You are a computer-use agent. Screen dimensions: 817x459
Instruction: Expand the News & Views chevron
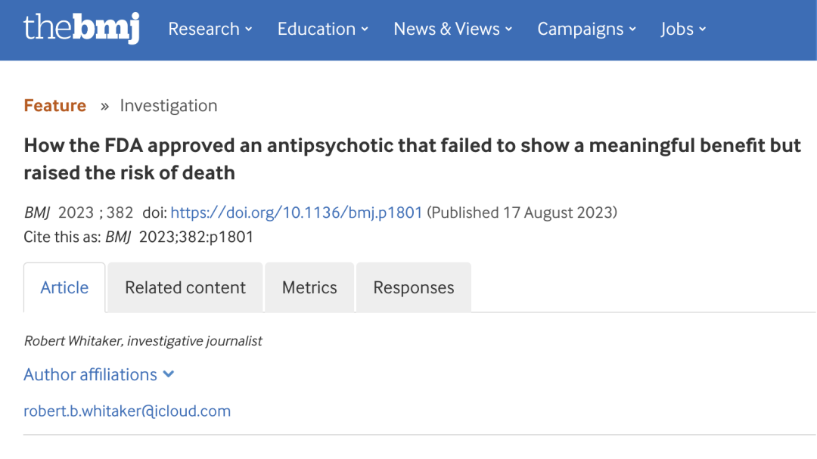(508, 29)
